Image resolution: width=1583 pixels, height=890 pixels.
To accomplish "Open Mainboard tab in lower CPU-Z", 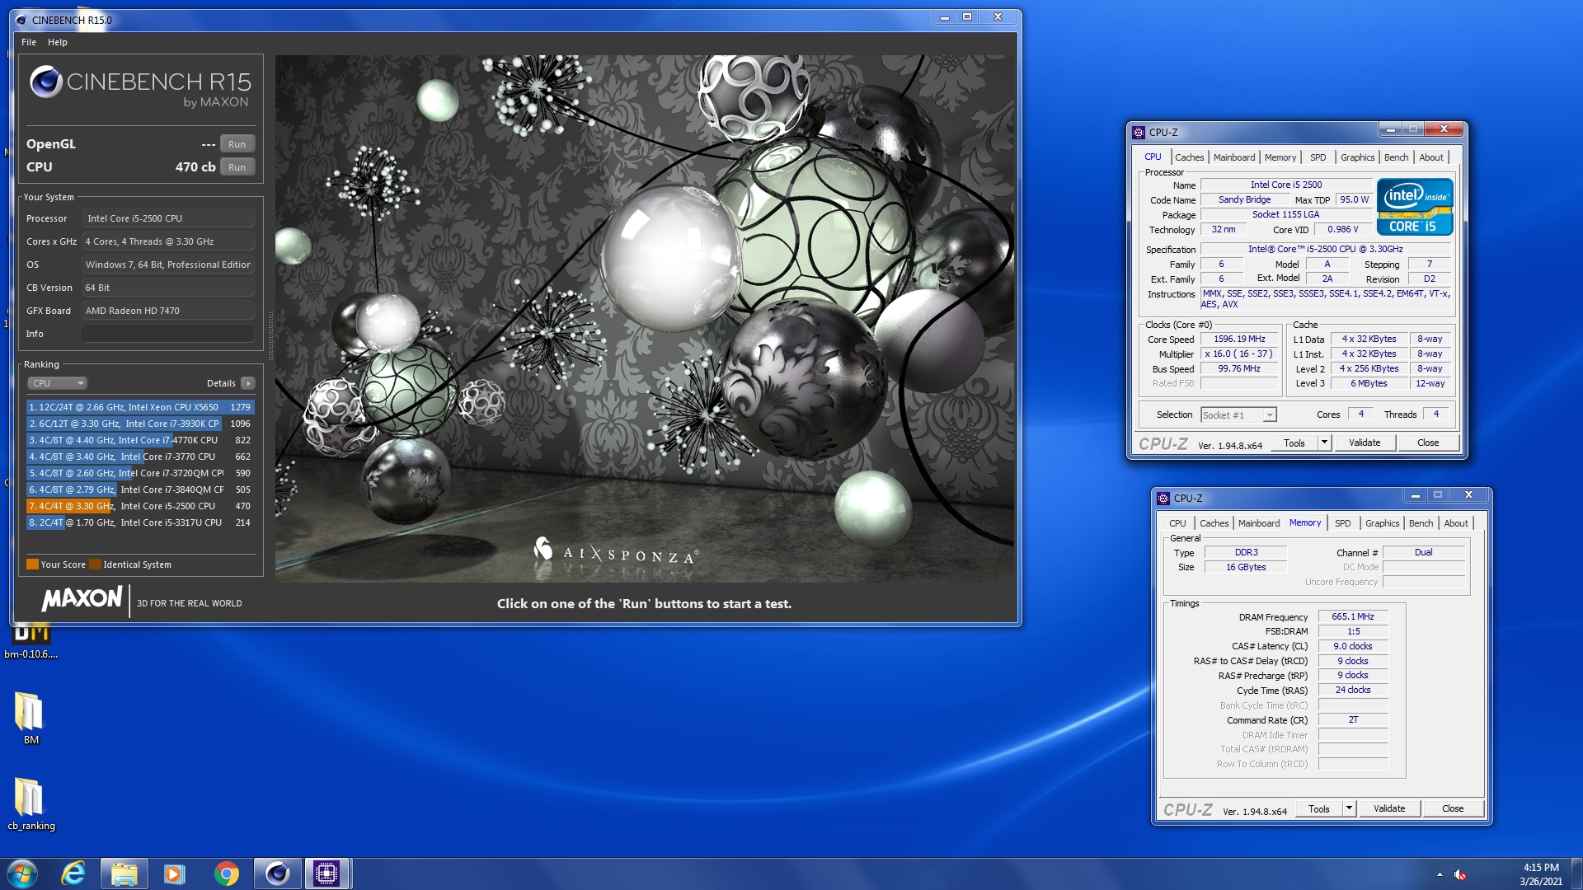I will 1259,523.
